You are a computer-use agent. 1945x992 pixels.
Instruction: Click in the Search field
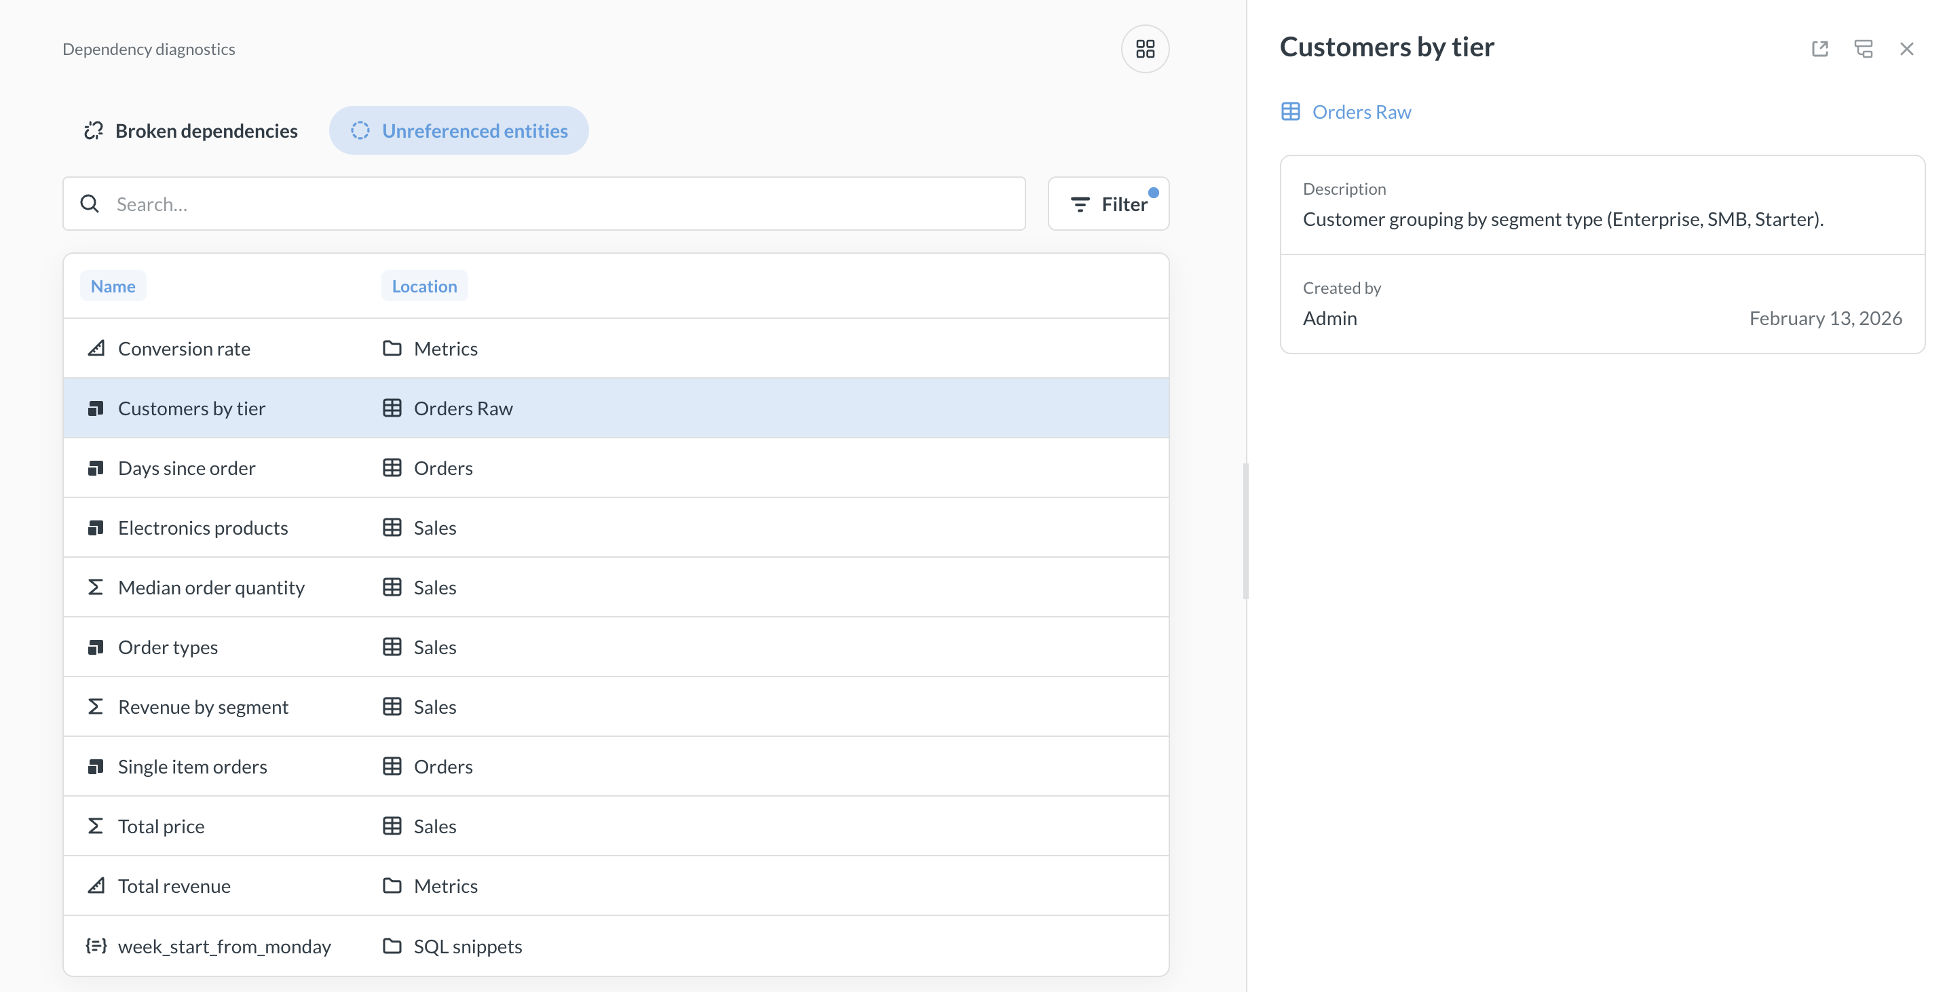544,204
